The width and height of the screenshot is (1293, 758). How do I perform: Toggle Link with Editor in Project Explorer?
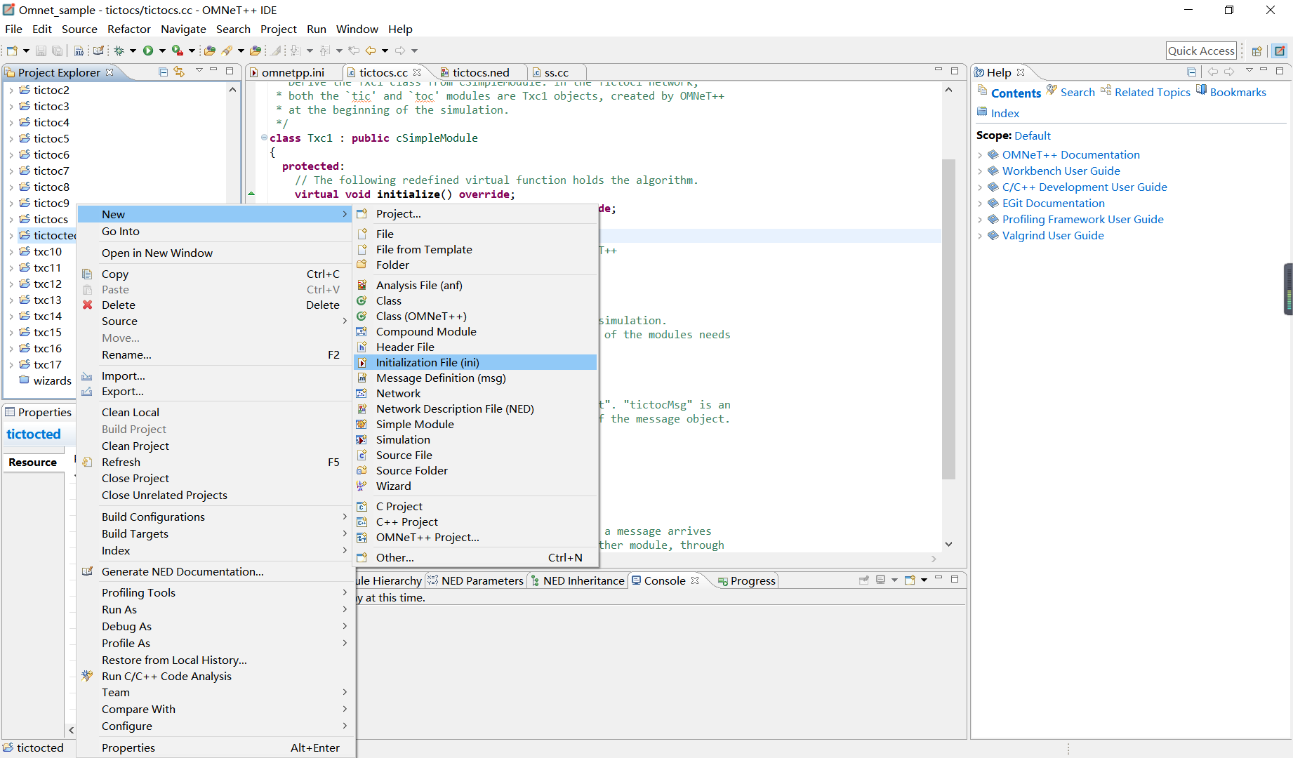179,72
